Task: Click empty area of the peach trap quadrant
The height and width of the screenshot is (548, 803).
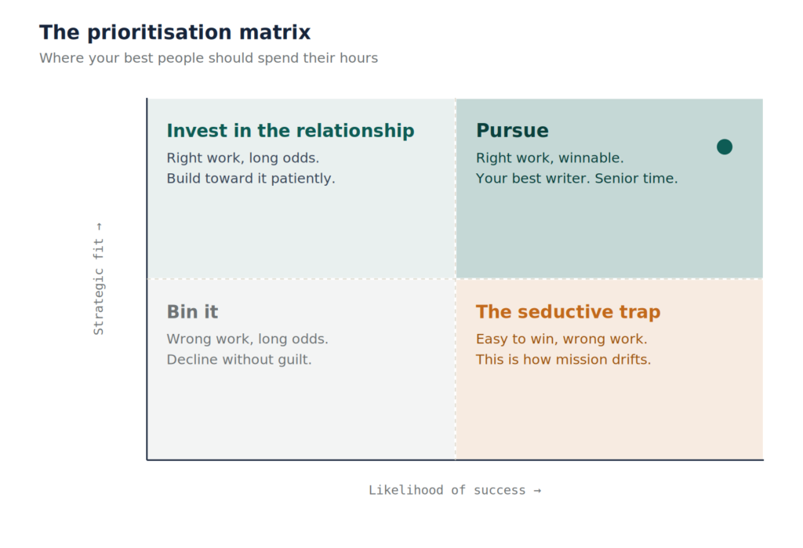Action: pyautogui.click(x=609, y=415)
